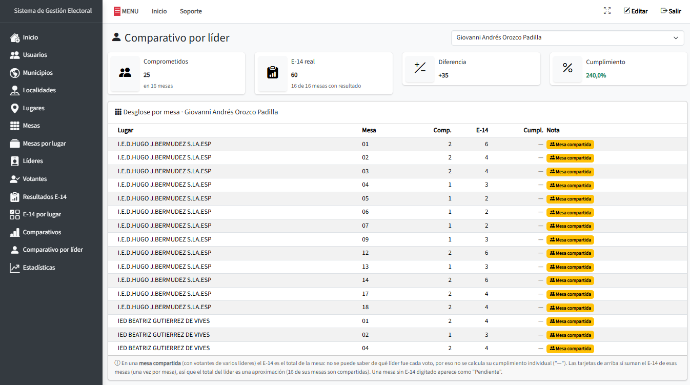Click mesa 12 cell of HUGO J.BERMUDEZ
Viewport: 690px width, 385px height.
tap(365, 253)
